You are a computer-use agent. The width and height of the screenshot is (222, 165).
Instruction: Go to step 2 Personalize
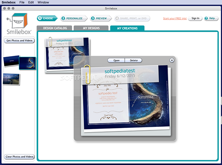[74, 18]
